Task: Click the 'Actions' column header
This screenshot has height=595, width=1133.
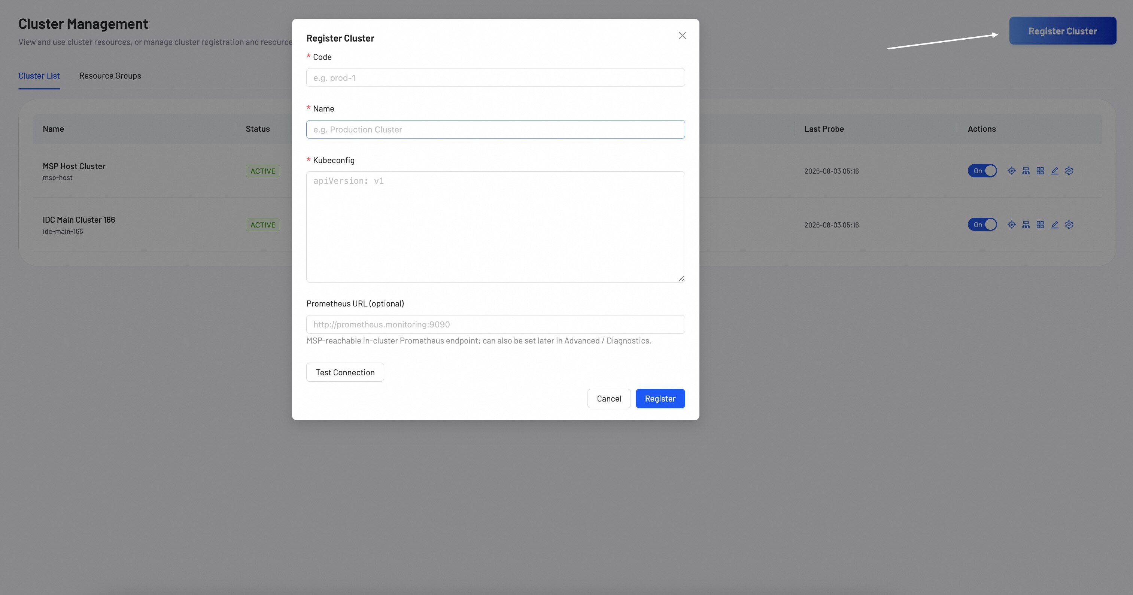Action: click(x=982, y=129)
